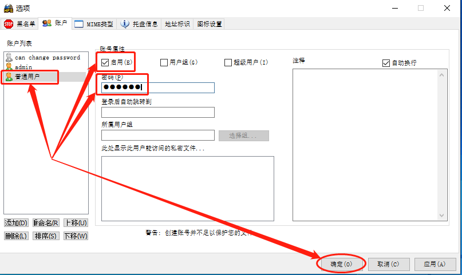Click the 重命名(R) button
462x275 pixels.
(x=46, y=222)
